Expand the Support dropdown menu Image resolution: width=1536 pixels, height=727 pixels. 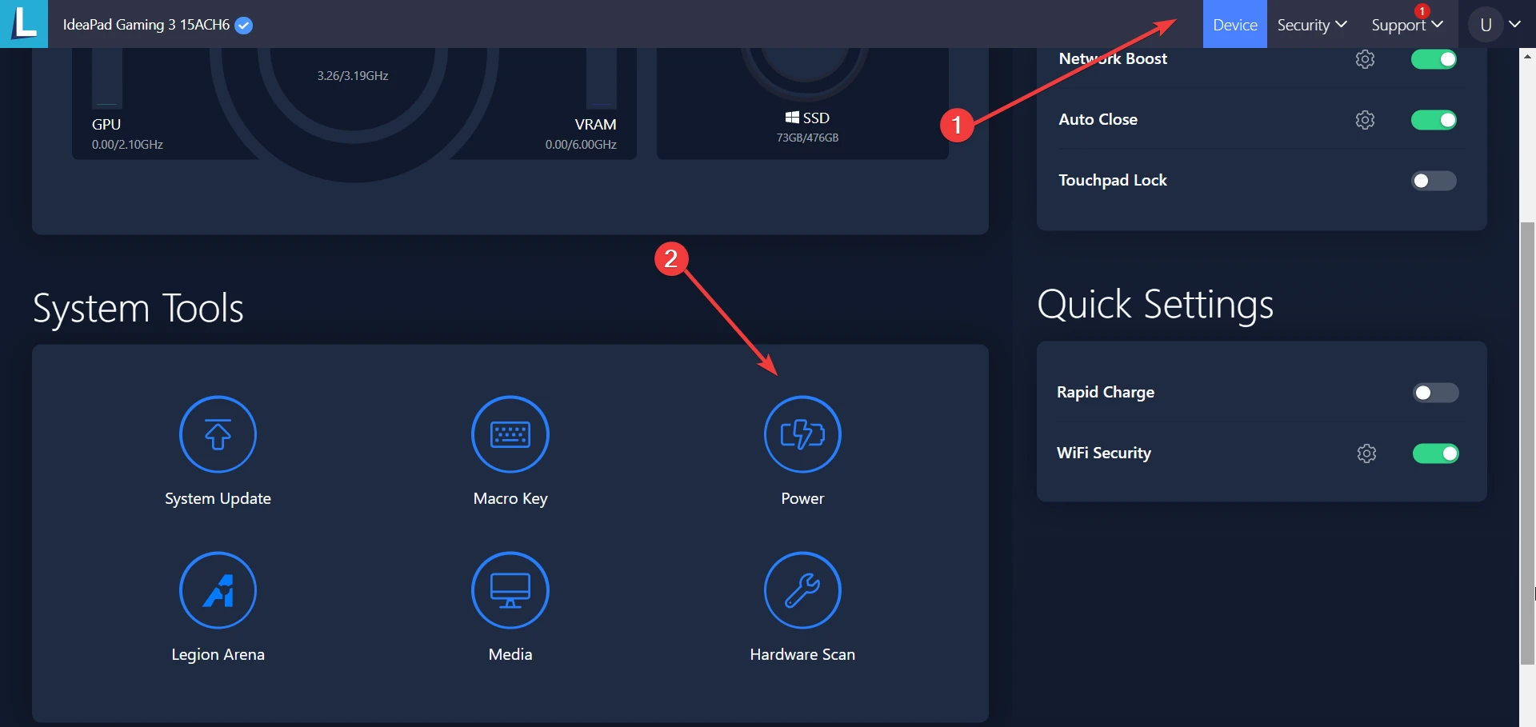click(1406, 25)
